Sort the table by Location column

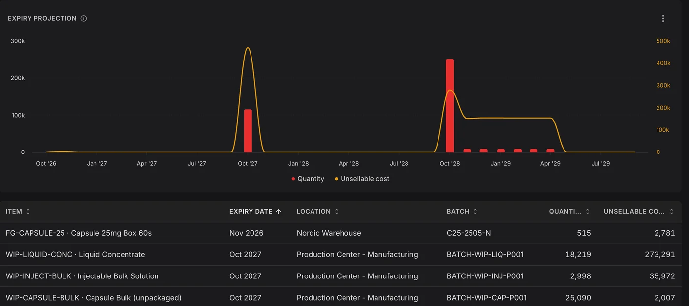[317, 211]
